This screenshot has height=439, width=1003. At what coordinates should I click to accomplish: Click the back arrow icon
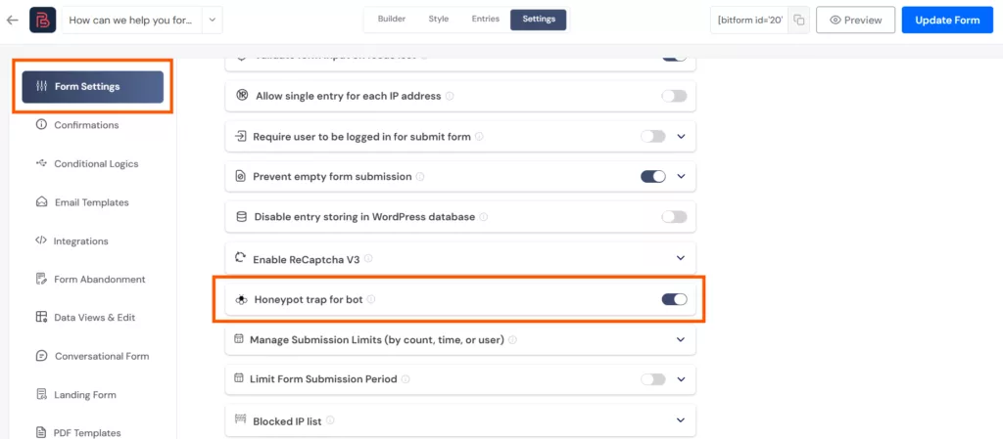click(12, 20)
